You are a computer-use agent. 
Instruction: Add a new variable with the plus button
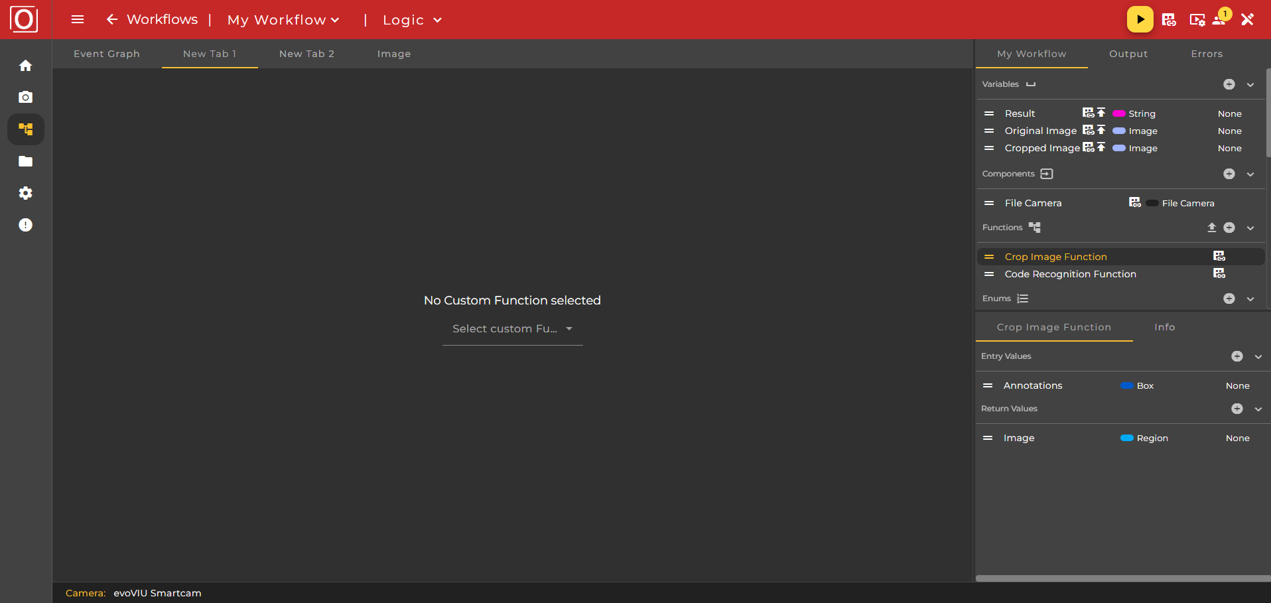coord(1229,84)
